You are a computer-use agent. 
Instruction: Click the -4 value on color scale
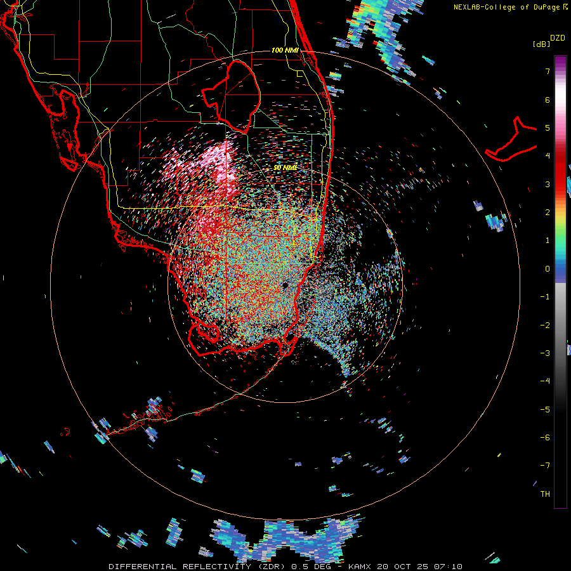(x=545, y=381)
